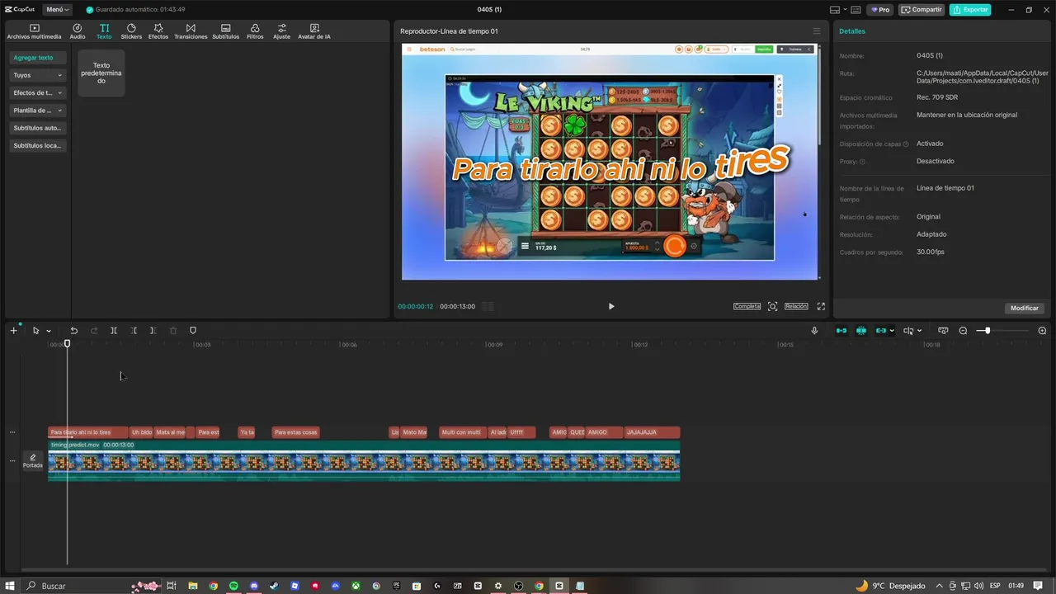Select the 'Multi con multi' text clip

pos(463,432)
